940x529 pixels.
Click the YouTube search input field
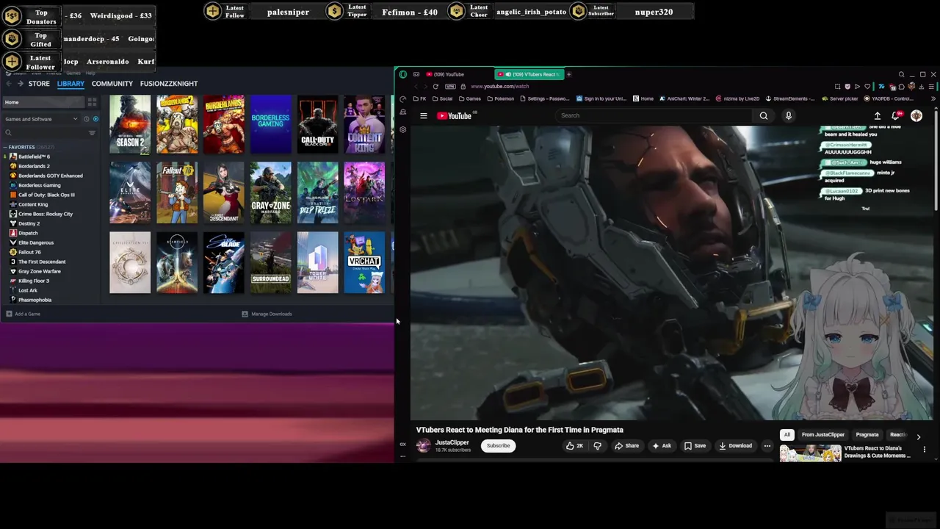(x=654, y=115)
